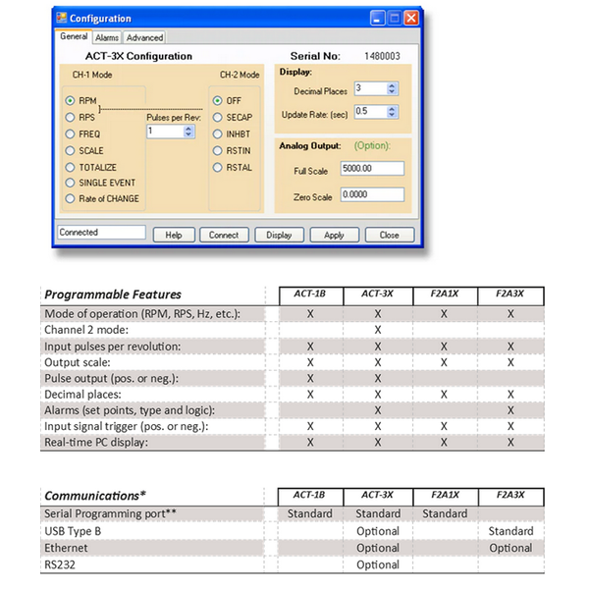This screenshot has height=589, width=589.
Task: Click the Connected status field
Action: (101, 232)
